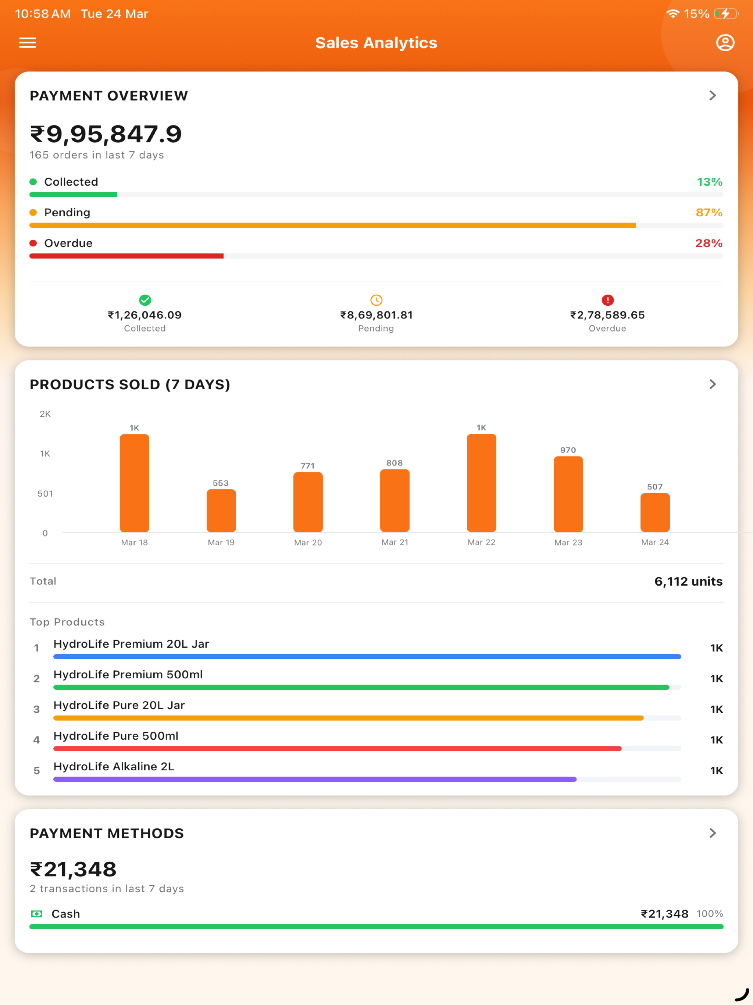Tap the large ₹21,348 payment methods total
Screen dimensions: 753x1005
(x=73, y=869)
